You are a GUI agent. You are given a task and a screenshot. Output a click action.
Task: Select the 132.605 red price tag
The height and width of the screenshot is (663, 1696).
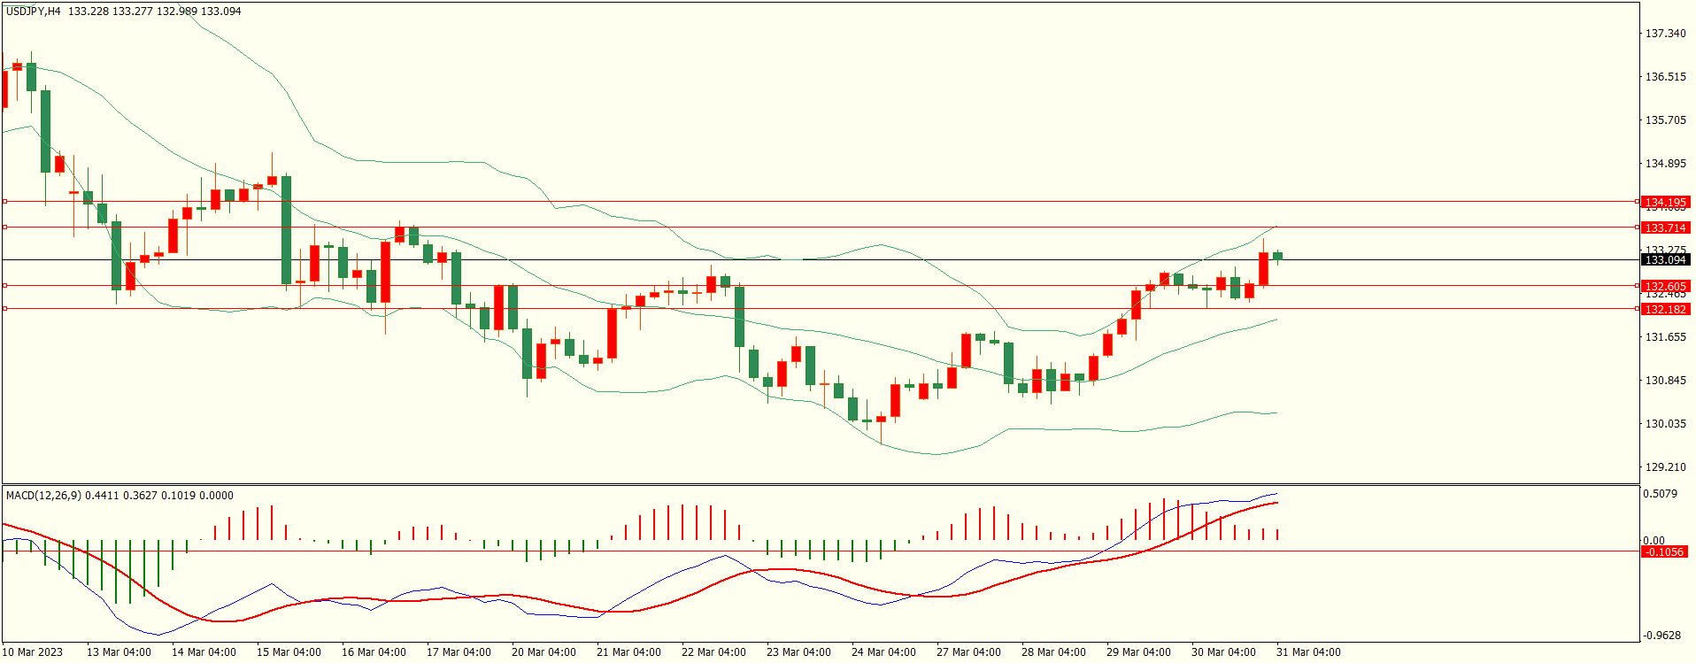1664,287
